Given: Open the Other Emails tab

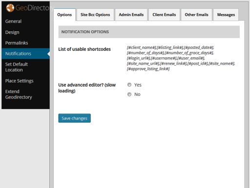Looking at the screenshot, I should tap(196, 15).
